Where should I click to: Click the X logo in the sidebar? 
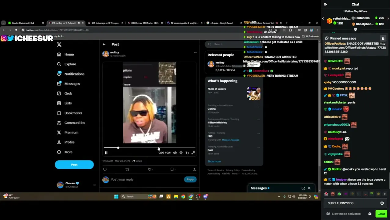click(x=59, y=45)
